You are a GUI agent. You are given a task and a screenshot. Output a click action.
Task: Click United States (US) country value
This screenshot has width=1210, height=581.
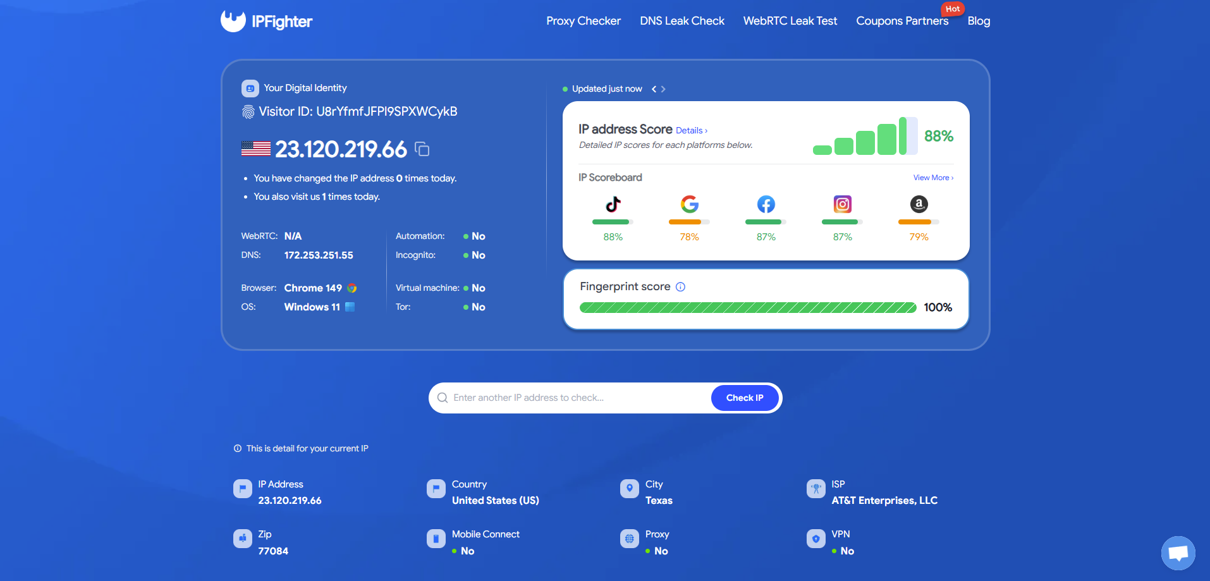coord(496,501)
